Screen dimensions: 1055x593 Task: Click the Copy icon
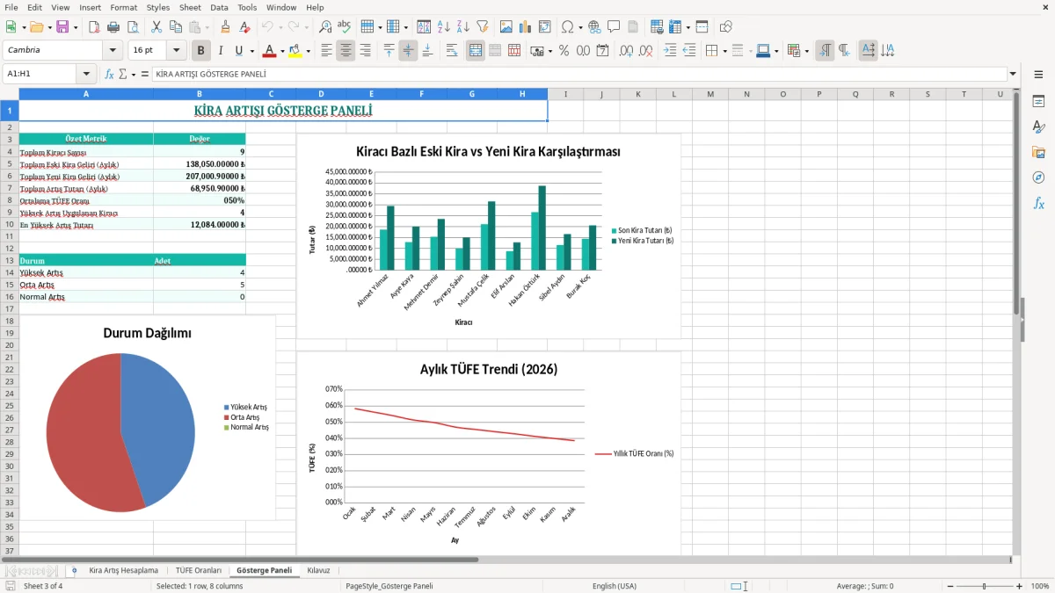[x=176, y=27]
